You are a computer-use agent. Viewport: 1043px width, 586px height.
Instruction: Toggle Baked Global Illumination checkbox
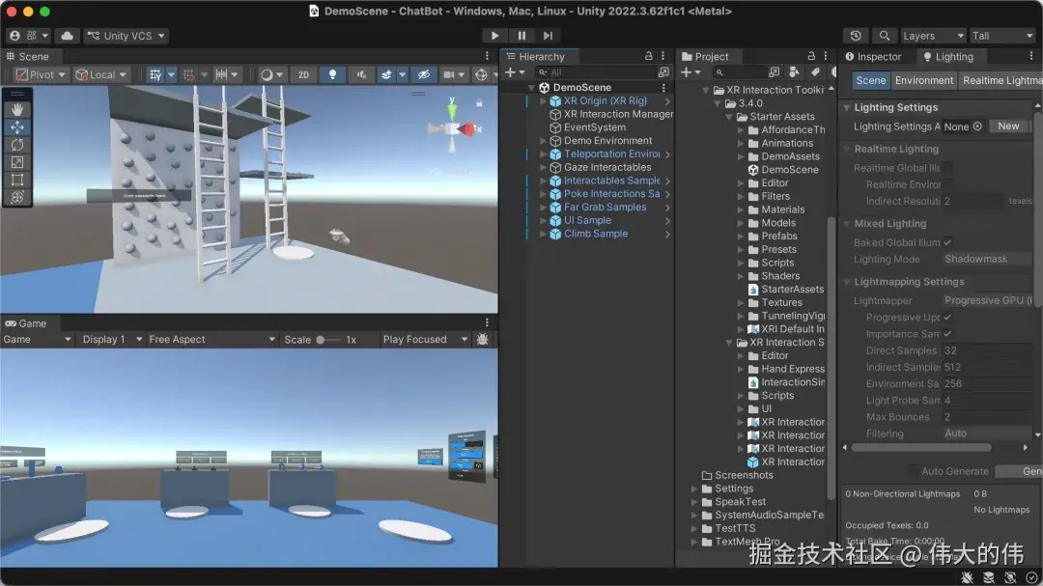(x=947, y=242)
